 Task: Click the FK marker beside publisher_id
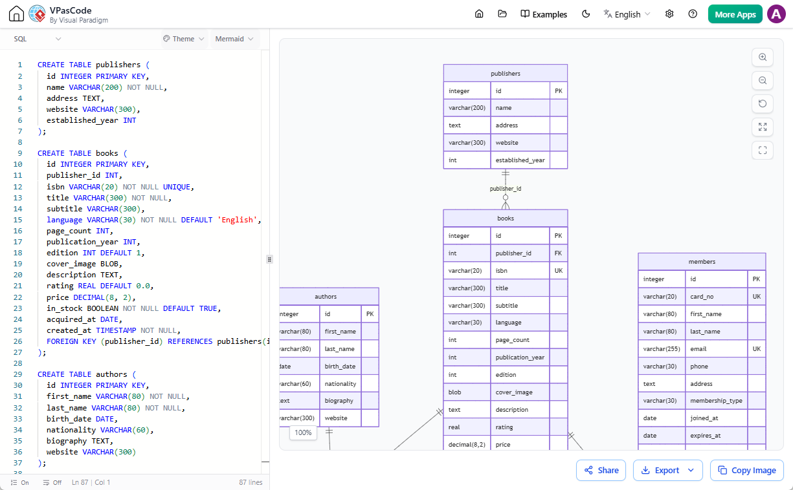click(559, 253)
